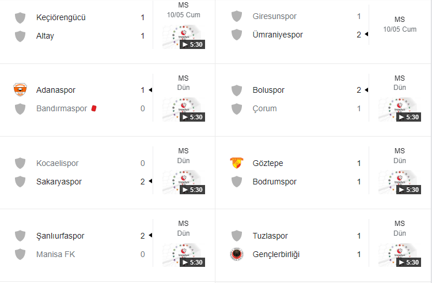Click the Adanaspor orange team logo
This screenshot has width=432, height=283.
coord(20,90)
